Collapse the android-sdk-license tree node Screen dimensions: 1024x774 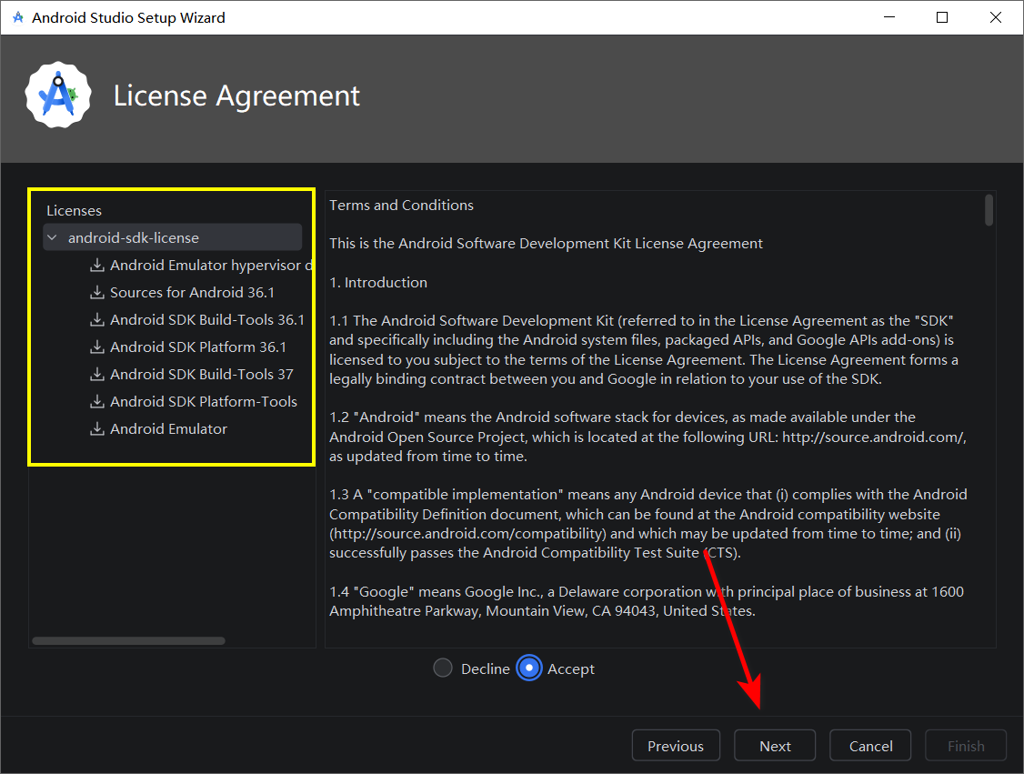(52, 237)
